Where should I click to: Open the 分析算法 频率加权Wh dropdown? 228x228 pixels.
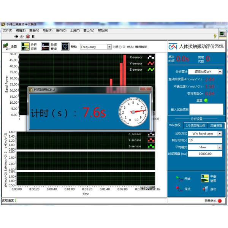pos(220,71)
